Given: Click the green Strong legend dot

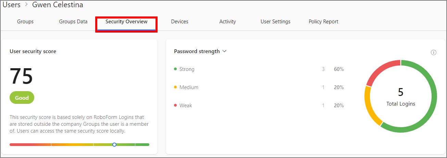Looking at the screenshot, I should pos(175,69).
